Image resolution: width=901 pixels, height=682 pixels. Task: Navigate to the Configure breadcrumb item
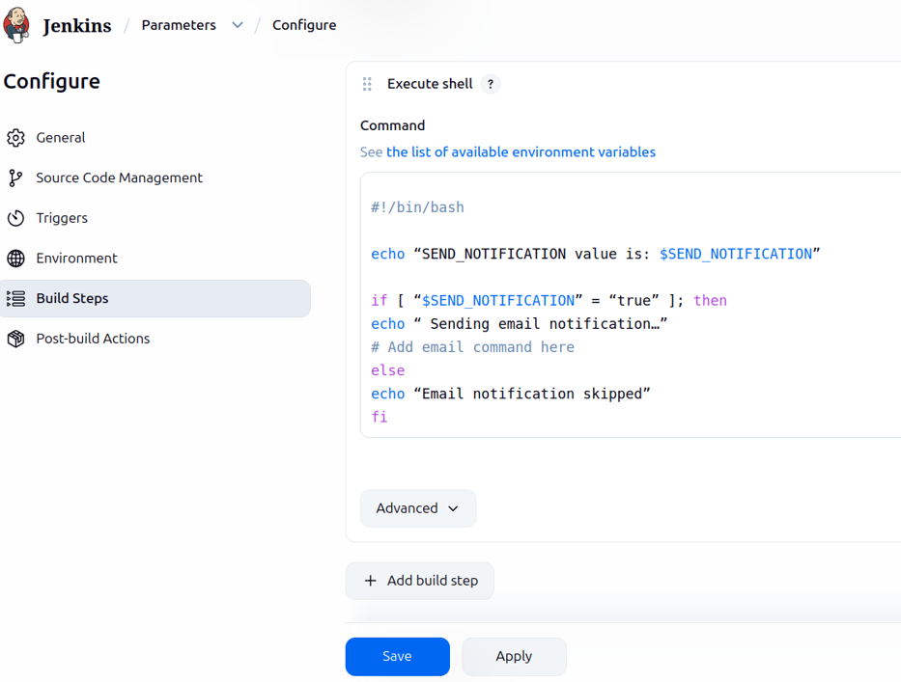[304, 25]
